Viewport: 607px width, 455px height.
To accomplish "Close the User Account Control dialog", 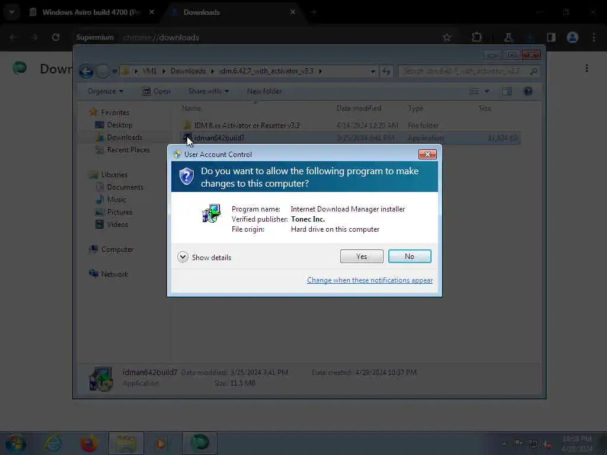I will click(427, 155).
